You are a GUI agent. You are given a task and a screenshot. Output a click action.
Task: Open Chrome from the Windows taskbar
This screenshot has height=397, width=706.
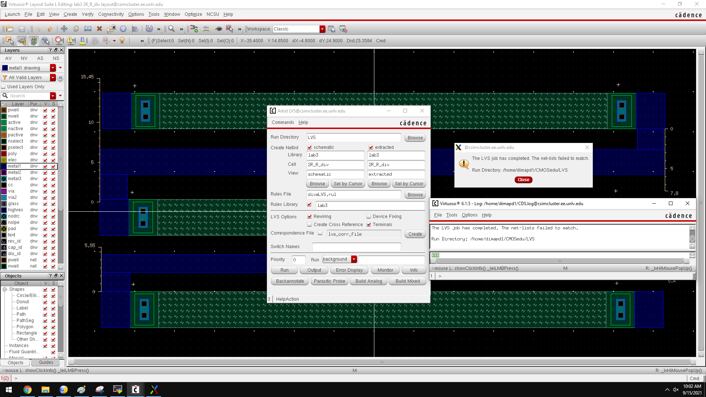28,390
